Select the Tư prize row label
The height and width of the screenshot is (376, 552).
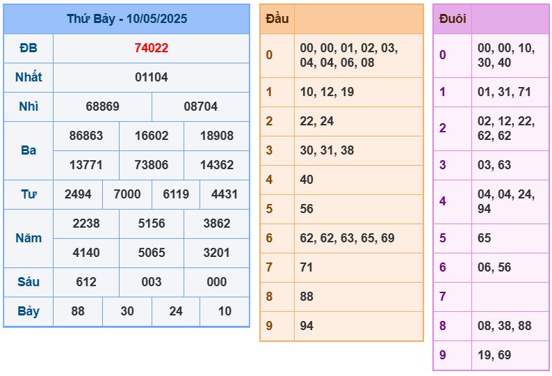pos(29,194)
